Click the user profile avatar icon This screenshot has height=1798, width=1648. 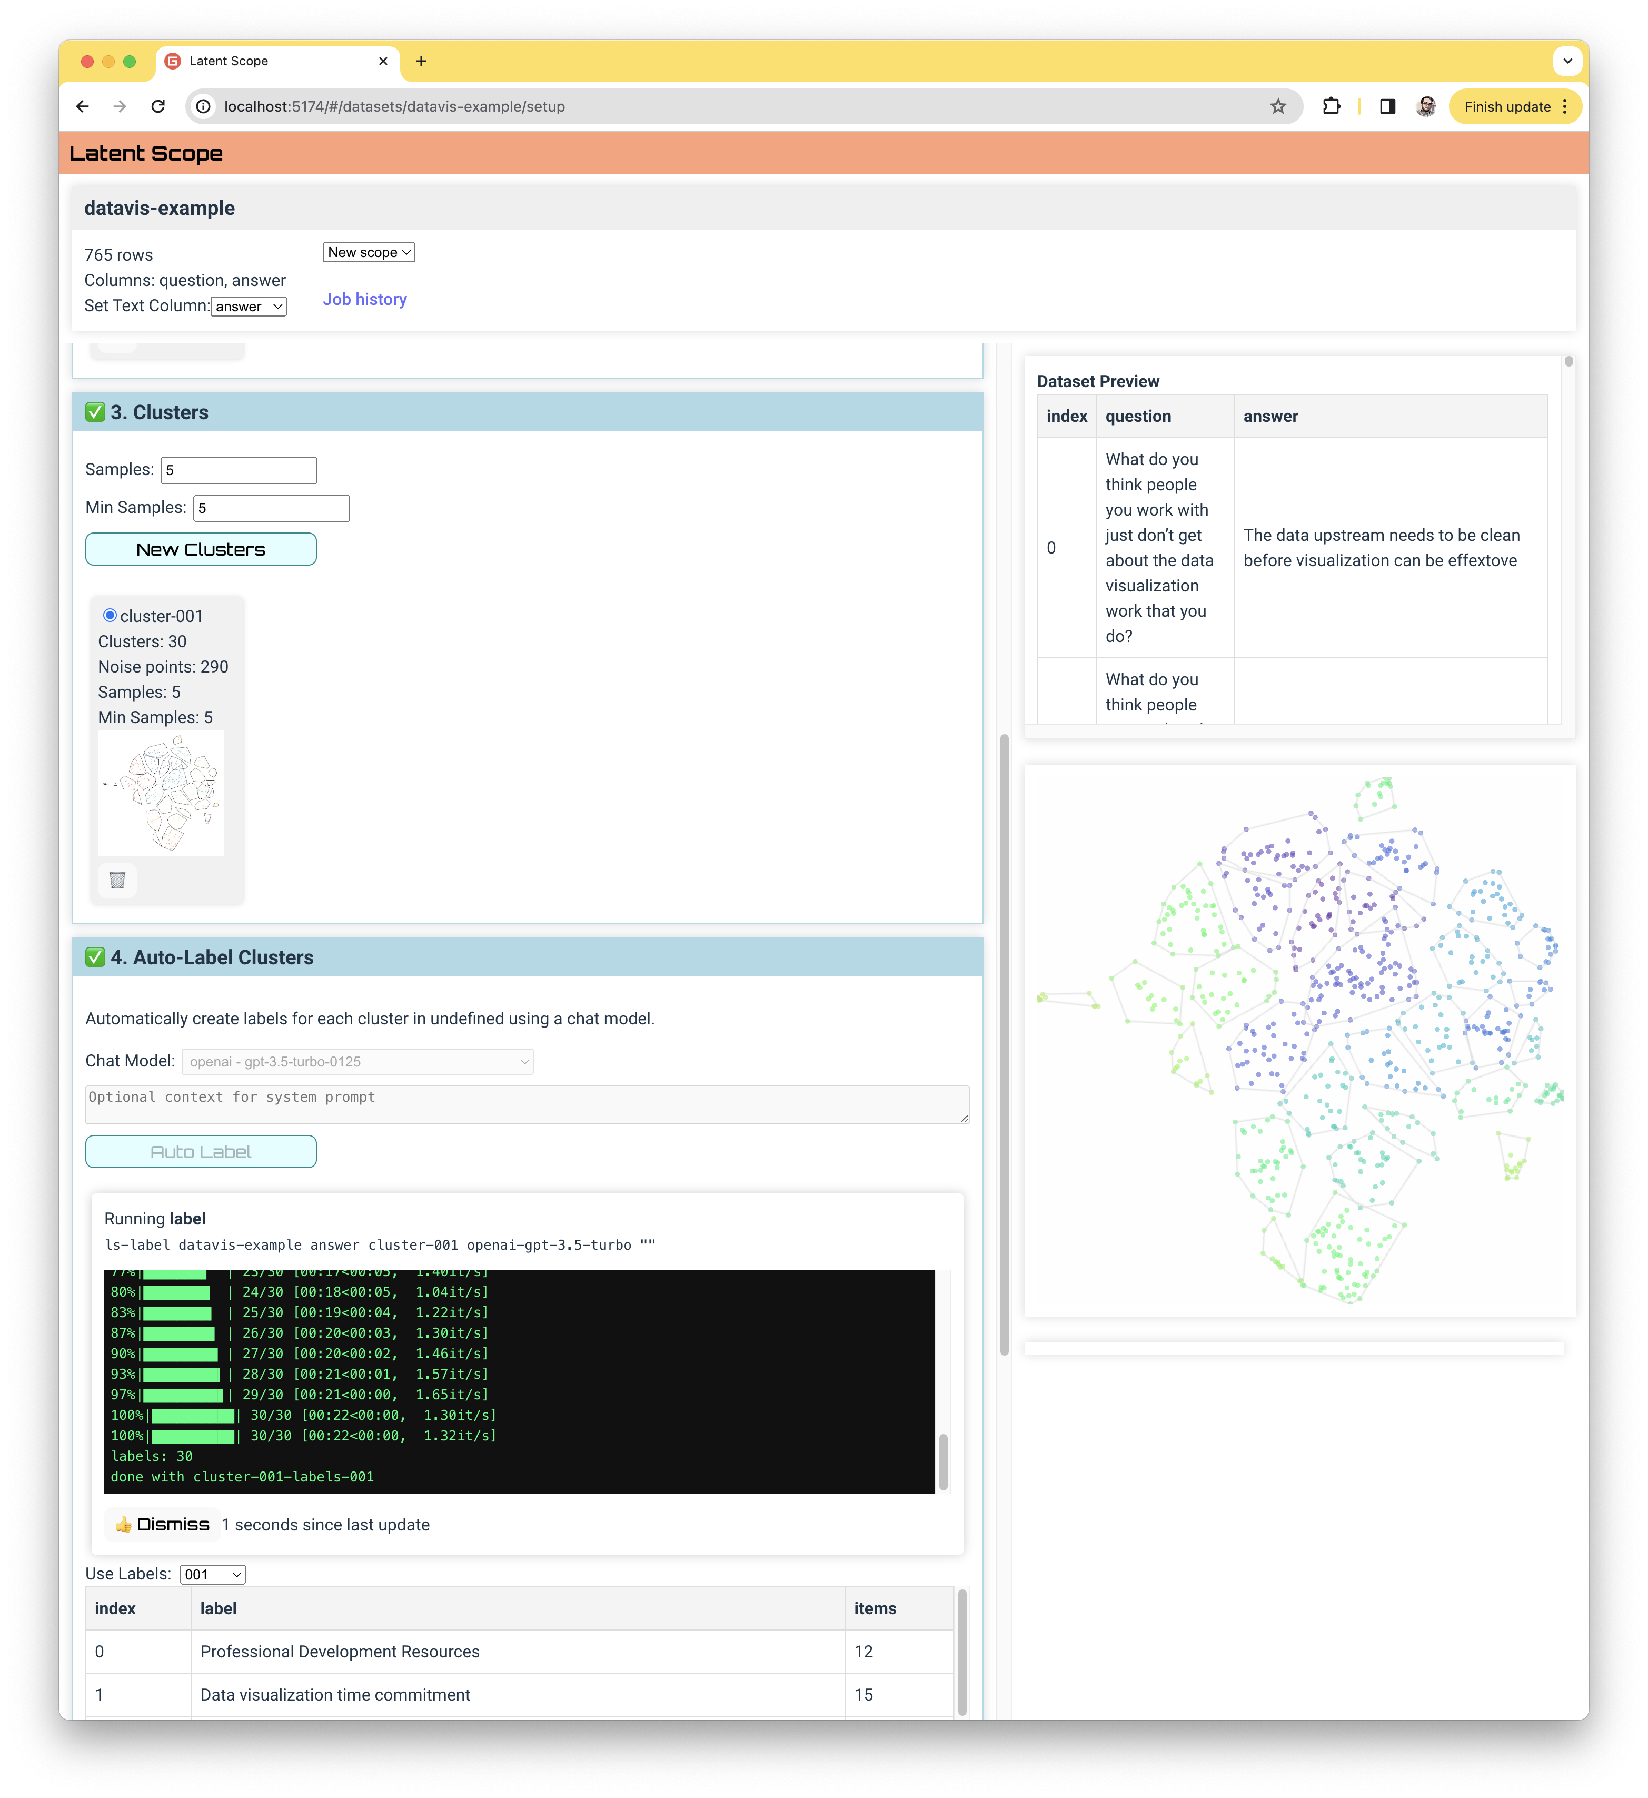pos(1426,106)
